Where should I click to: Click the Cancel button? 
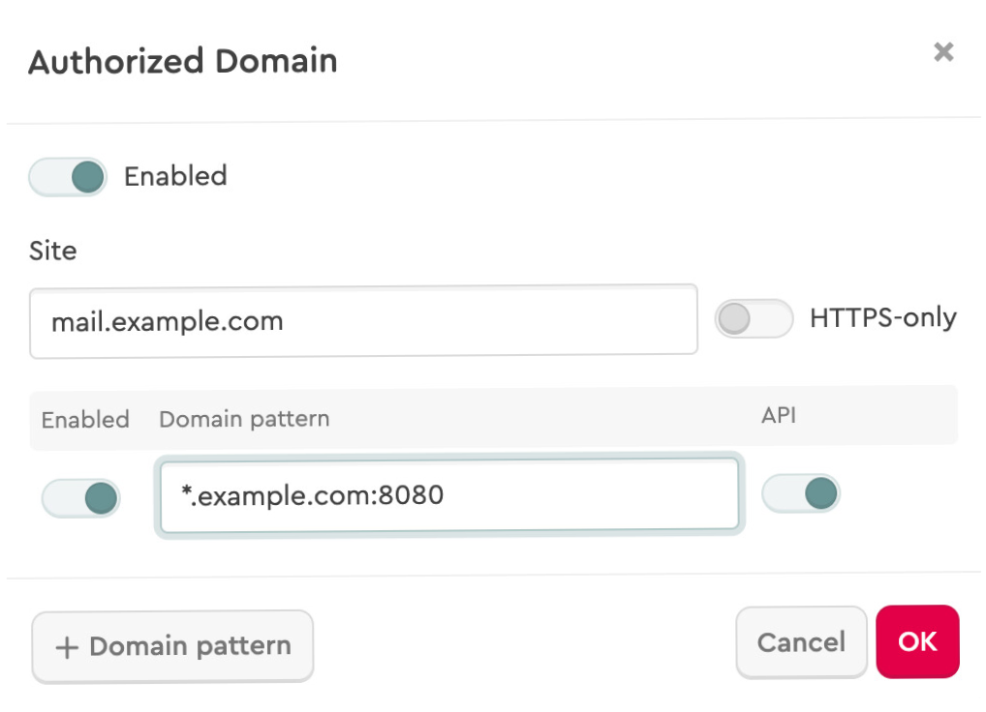[x=801, y=641]
